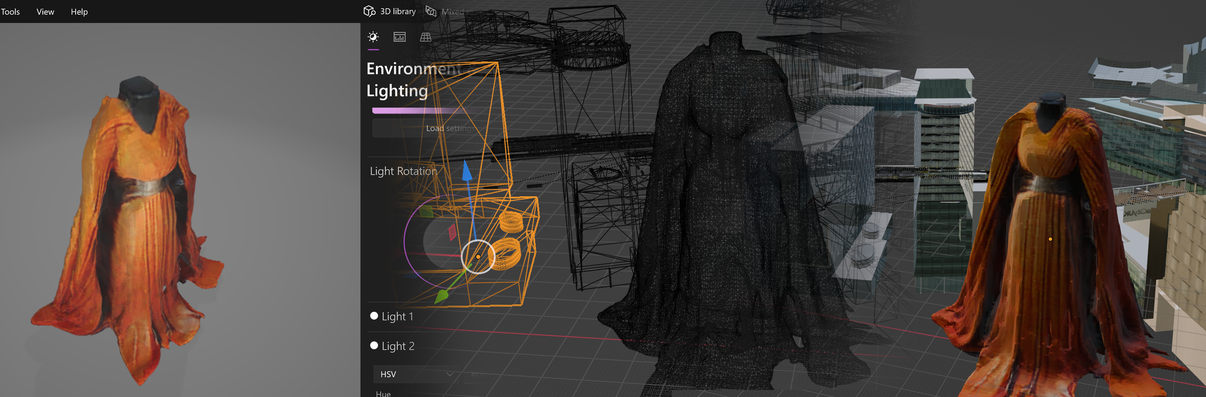Click the 'Light Rotation' label
The height and width of the screenshot is (397, 1206).
(x=403, y=172)
